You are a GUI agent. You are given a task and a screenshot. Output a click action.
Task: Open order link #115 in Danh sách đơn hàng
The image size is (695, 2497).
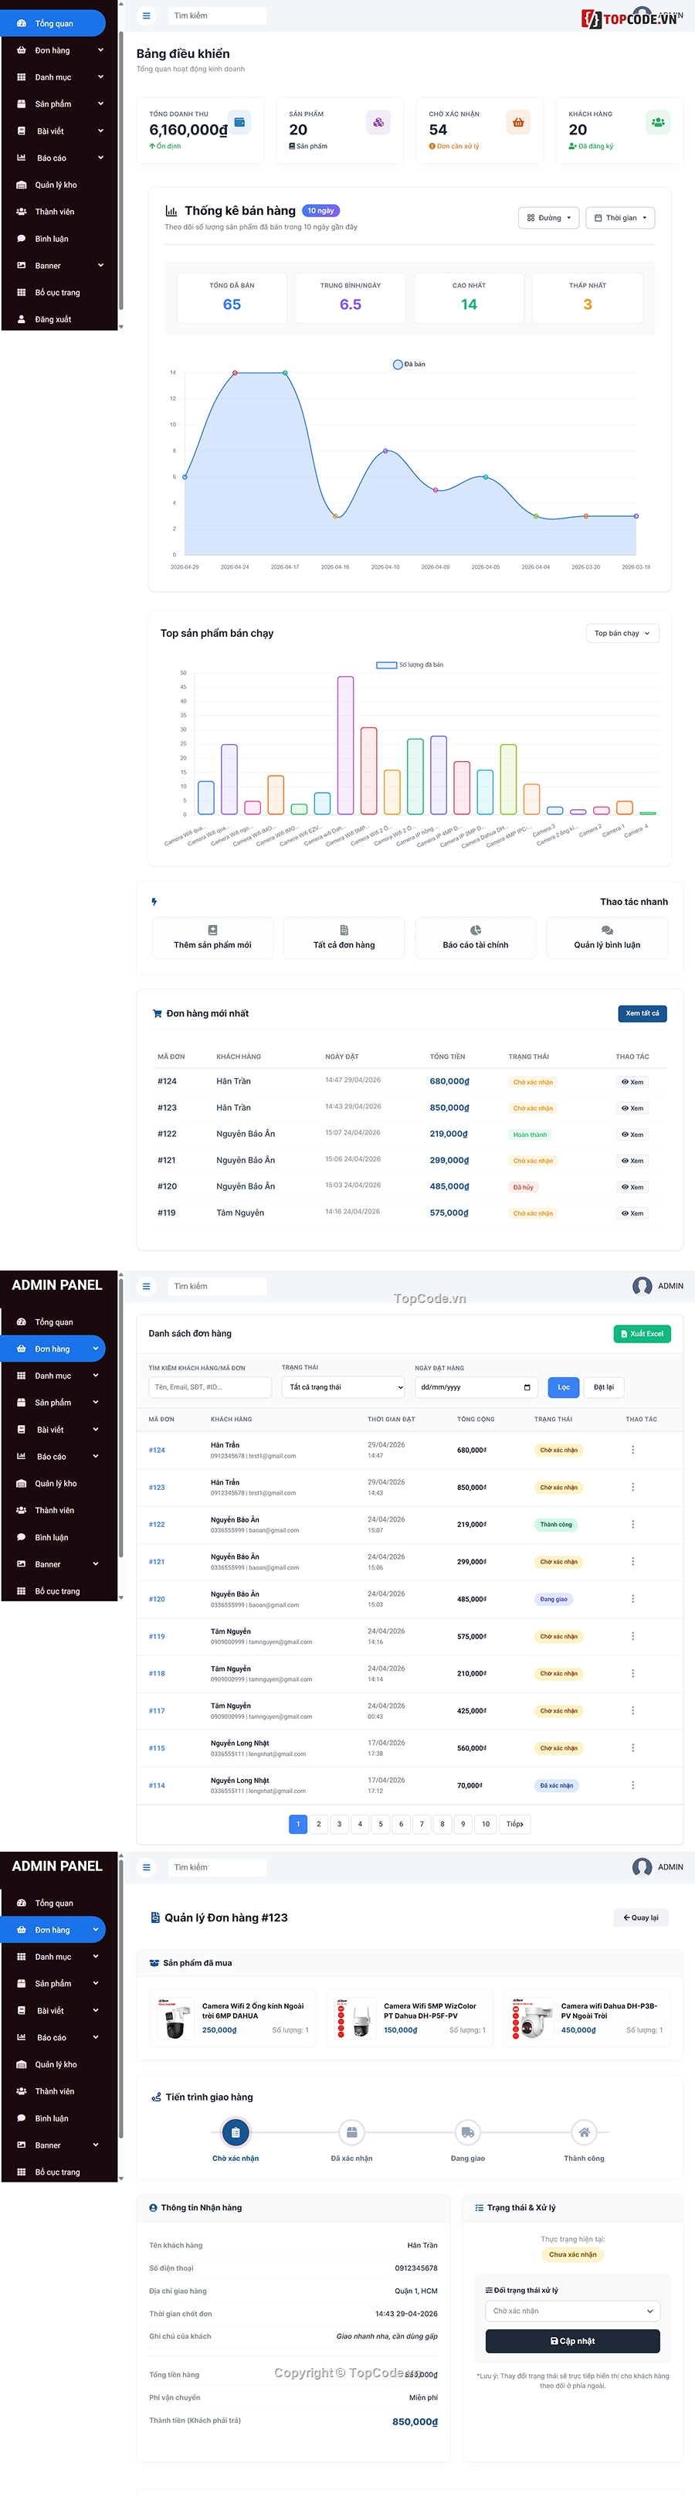click(x=157, y=1749)
